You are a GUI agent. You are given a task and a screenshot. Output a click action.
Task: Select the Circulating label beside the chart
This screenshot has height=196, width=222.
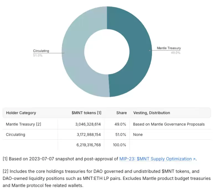pyautogui.click(x=41, y=51)
